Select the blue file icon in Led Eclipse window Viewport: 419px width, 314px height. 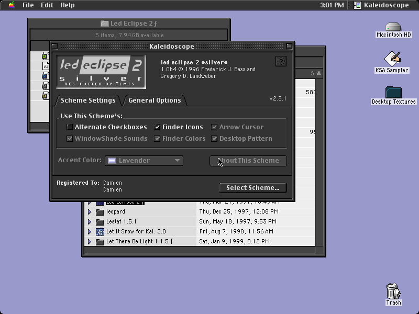pyautogui.click(x=45, y=76)
